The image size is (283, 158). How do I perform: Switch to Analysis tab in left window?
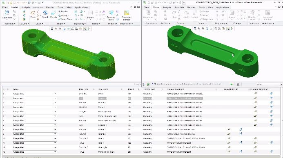coord(26,7)
